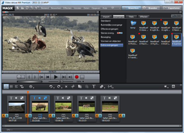Select the scissors cut tool
Screen dimensions: 184x133
point(72,86)
